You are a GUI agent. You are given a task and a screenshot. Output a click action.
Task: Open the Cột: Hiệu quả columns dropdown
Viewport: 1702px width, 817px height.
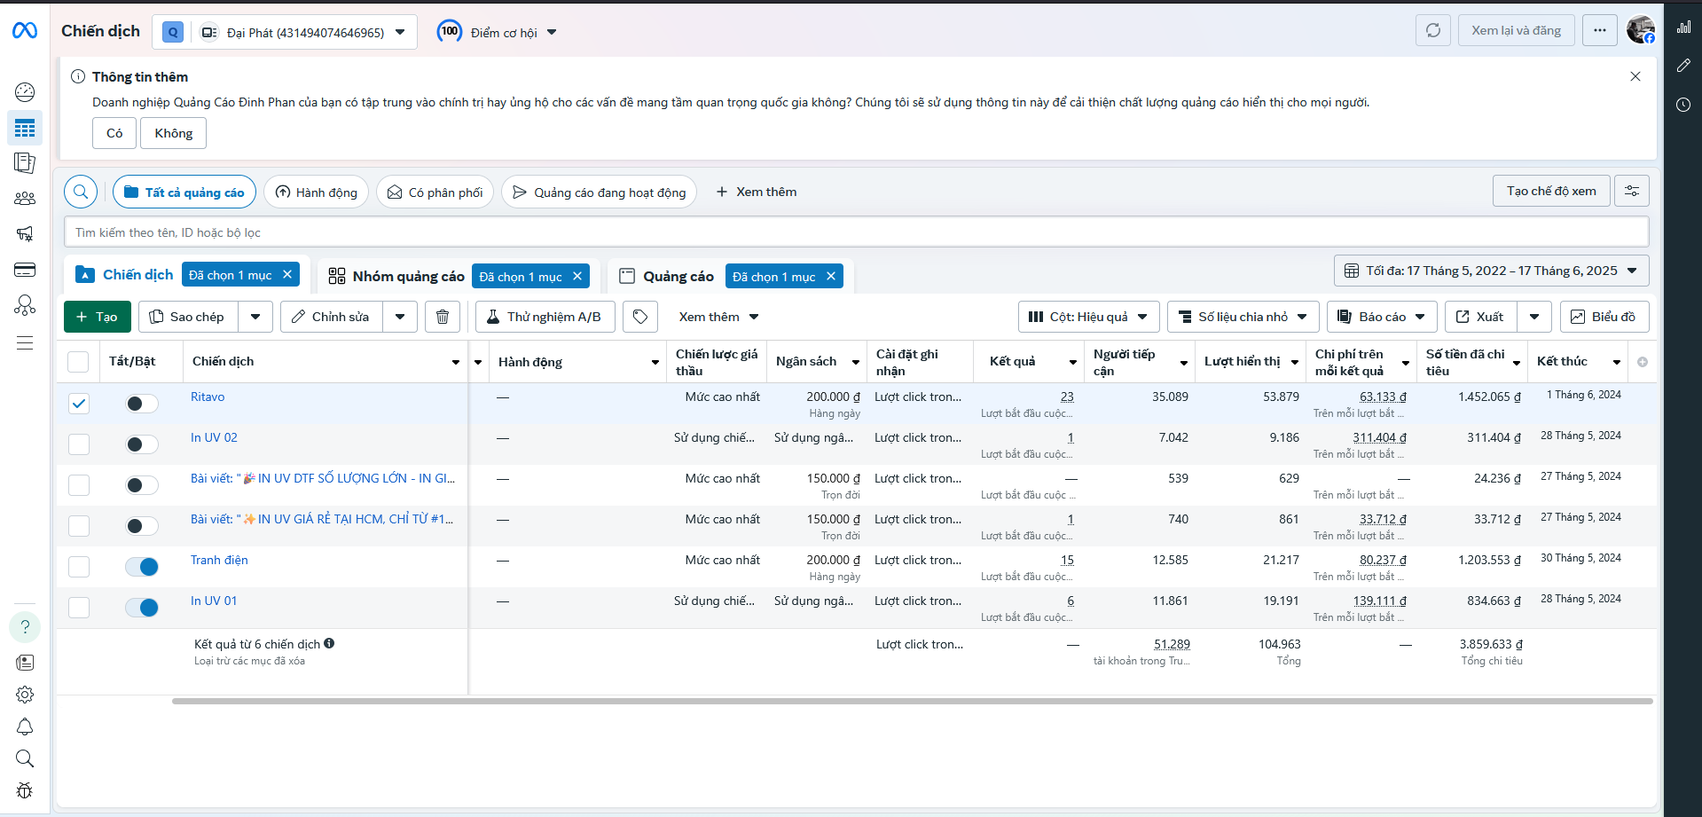[x=1088, y=317]
